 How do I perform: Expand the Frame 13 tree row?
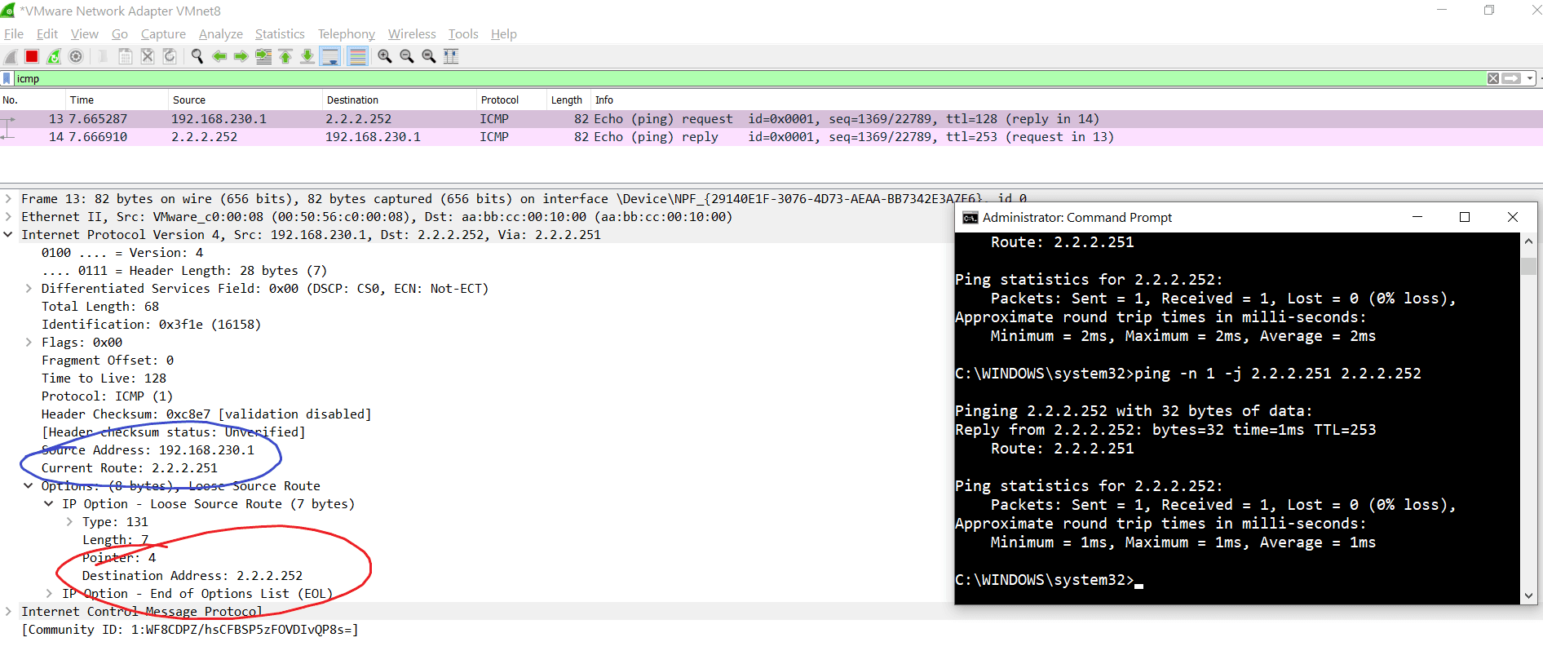point(8,199)
